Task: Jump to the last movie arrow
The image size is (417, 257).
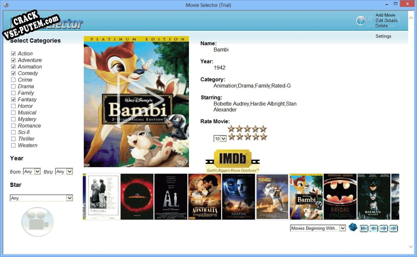Action: (x=393, y=228)
